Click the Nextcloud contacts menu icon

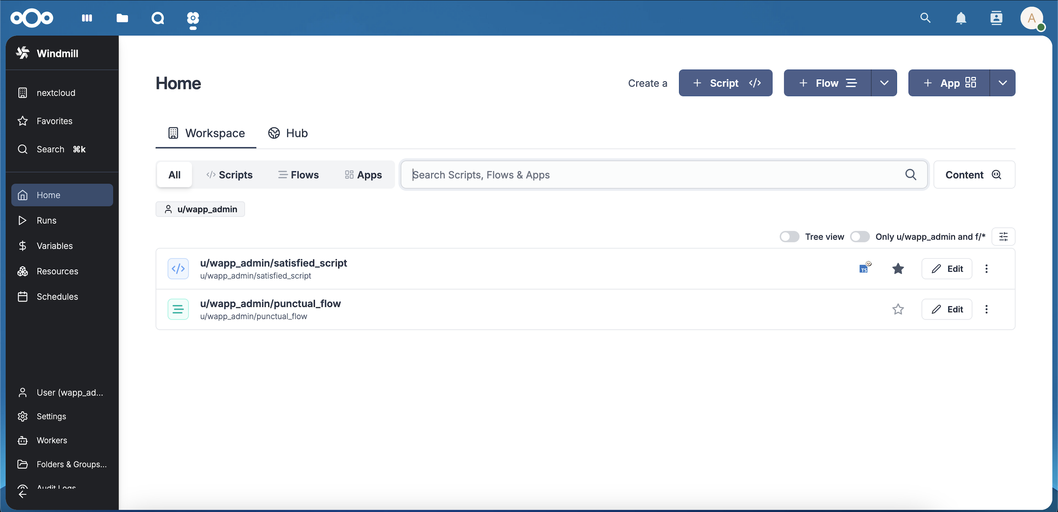coord(996,18)
